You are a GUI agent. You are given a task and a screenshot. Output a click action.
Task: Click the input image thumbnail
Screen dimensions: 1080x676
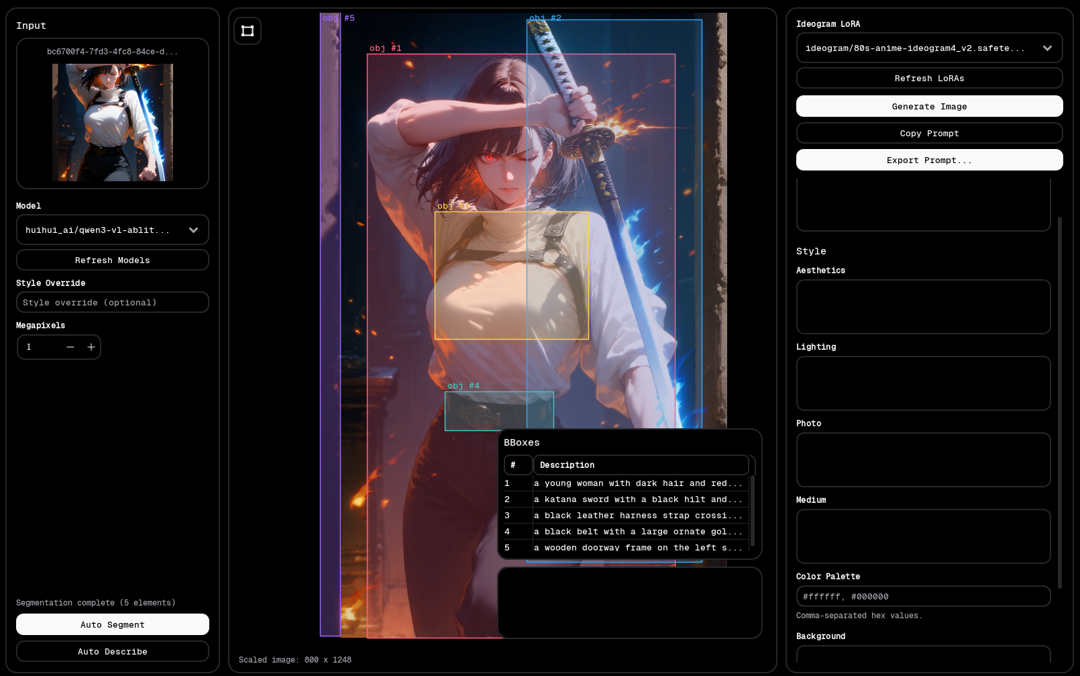click(113, 122)
